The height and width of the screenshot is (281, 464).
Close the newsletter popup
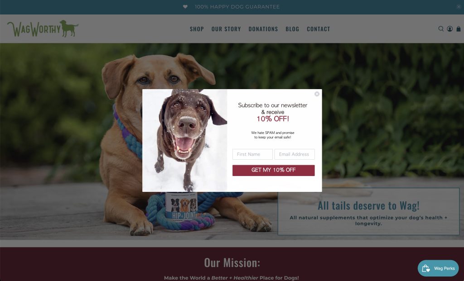coord(317,94)
